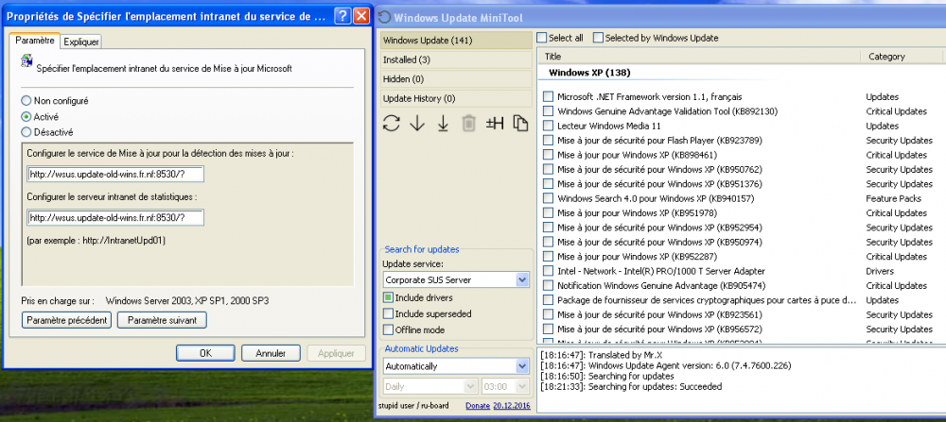Switch to the Paramètre tab
The image size is (946, 422).
[x=34, y=41]
